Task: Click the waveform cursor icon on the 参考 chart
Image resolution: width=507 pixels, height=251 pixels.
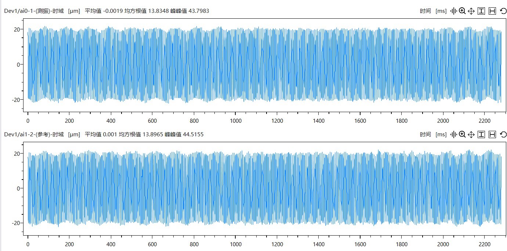Action: click(x=454, y=134)
